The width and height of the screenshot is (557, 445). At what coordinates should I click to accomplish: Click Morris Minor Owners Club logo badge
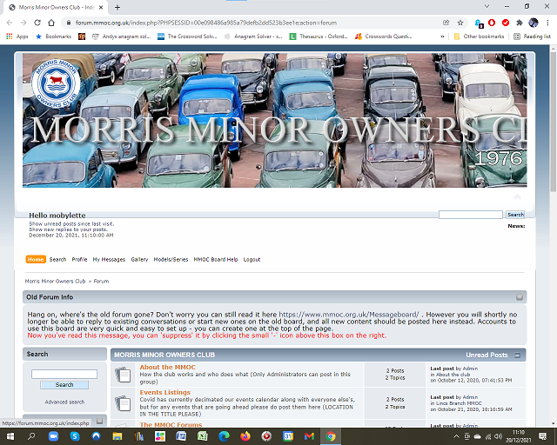[56, 83]
